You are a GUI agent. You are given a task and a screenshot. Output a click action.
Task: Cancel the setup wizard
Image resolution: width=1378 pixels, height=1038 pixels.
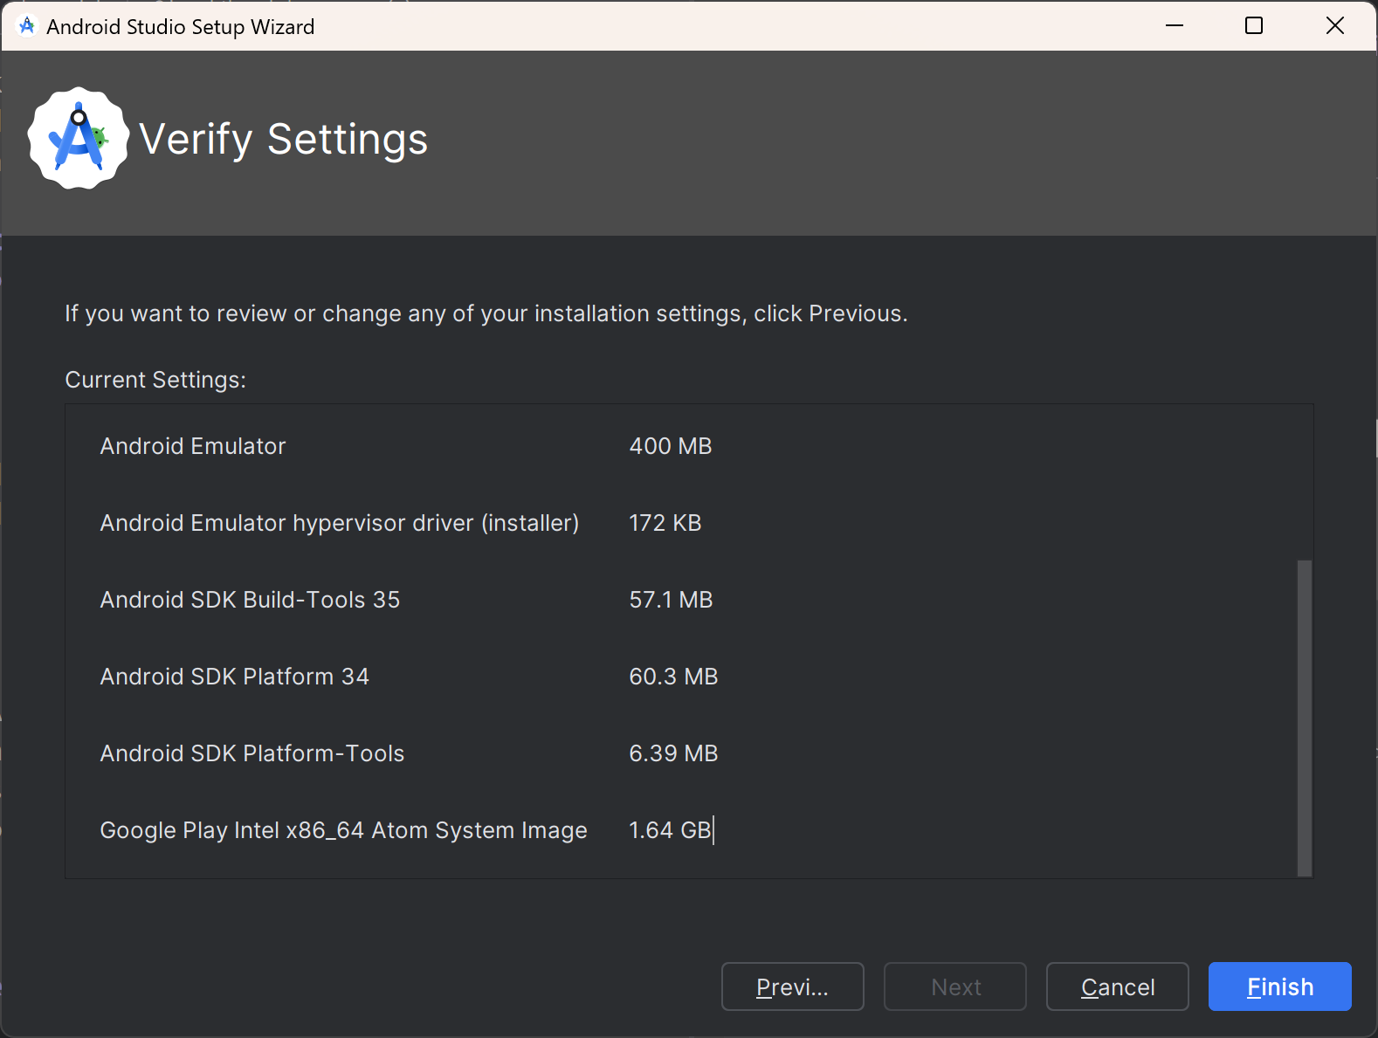1117,986
